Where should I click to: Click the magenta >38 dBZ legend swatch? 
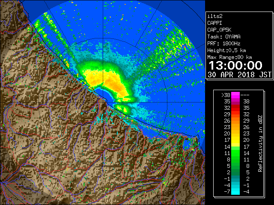235,95
